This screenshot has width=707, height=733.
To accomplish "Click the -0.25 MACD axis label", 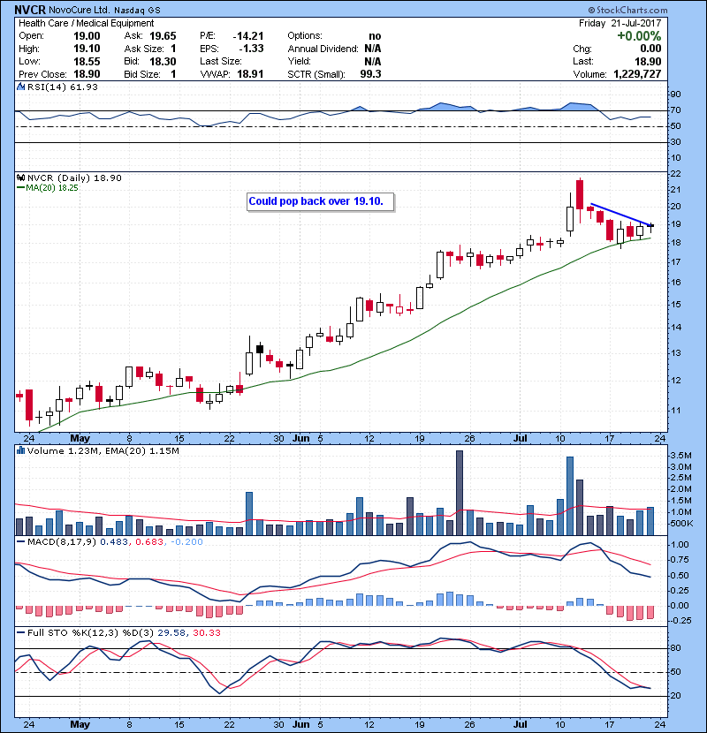I will [x=680, y=620].
